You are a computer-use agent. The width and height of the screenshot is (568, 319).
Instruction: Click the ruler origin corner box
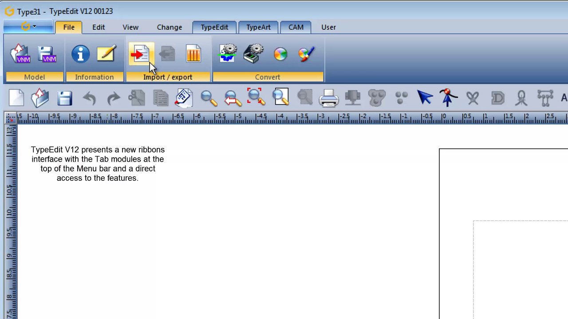click(10, 118)
